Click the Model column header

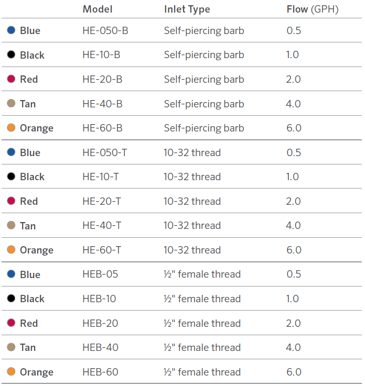click(x=97, y=9)
